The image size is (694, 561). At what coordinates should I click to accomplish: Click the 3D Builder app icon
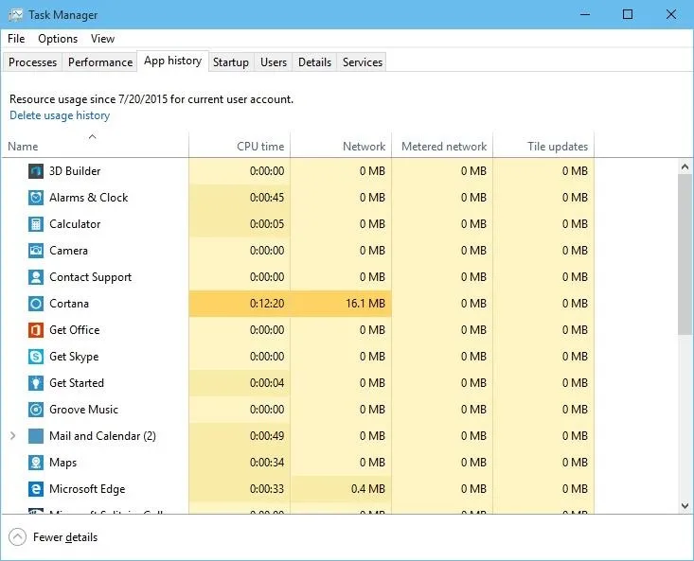point(36,171)
